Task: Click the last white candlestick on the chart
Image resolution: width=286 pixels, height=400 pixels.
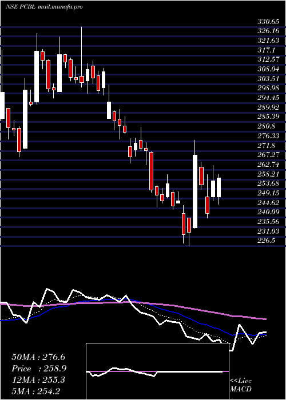Action: 219,187
